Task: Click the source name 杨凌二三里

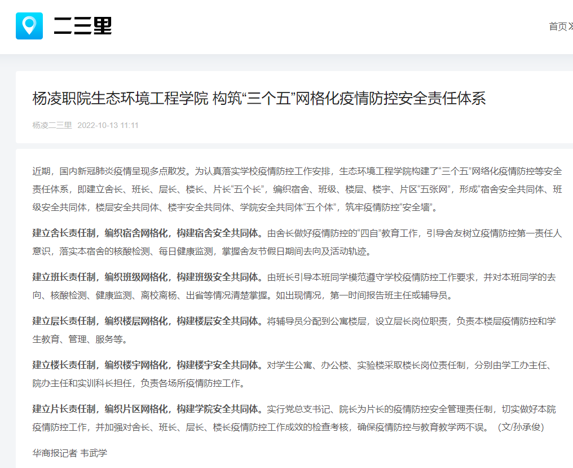Action: (x=52, y=125)
